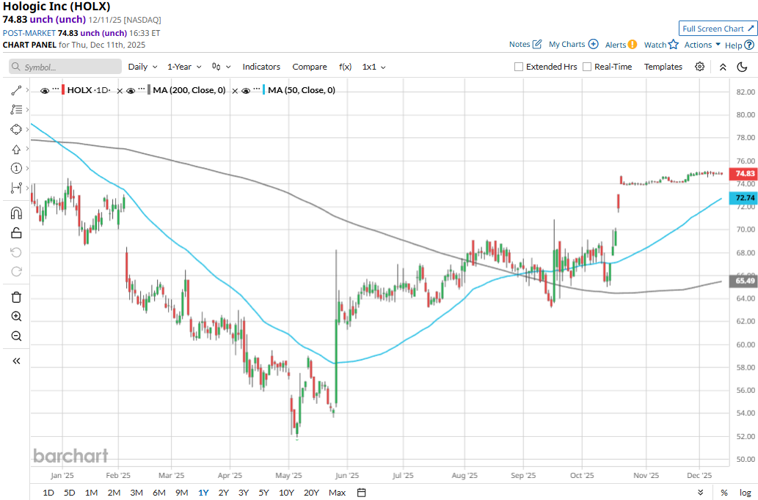Remove the MA 200 indicator
758x500 pixels.
[x=120, y=91]
